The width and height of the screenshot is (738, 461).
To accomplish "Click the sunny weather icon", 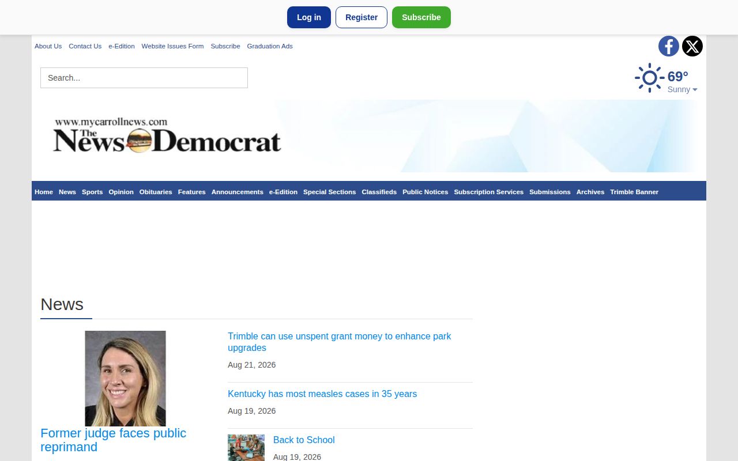I will [650, 78].
